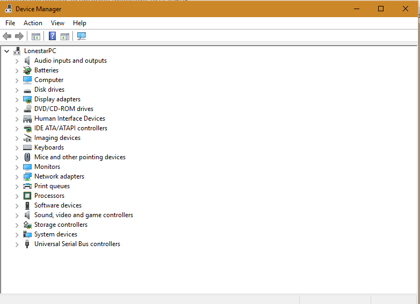Select Mice and other pointing devices label
Viewport: 420px width, 304px height.
click(x=80, y=157)
